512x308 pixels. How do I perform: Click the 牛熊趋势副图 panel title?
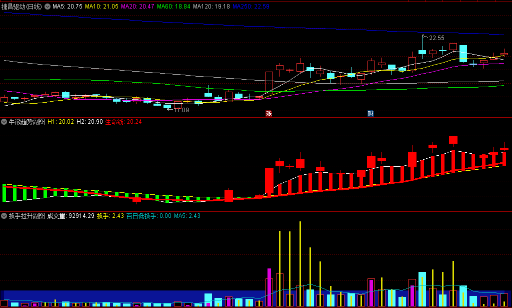click(x=27, y=122)
